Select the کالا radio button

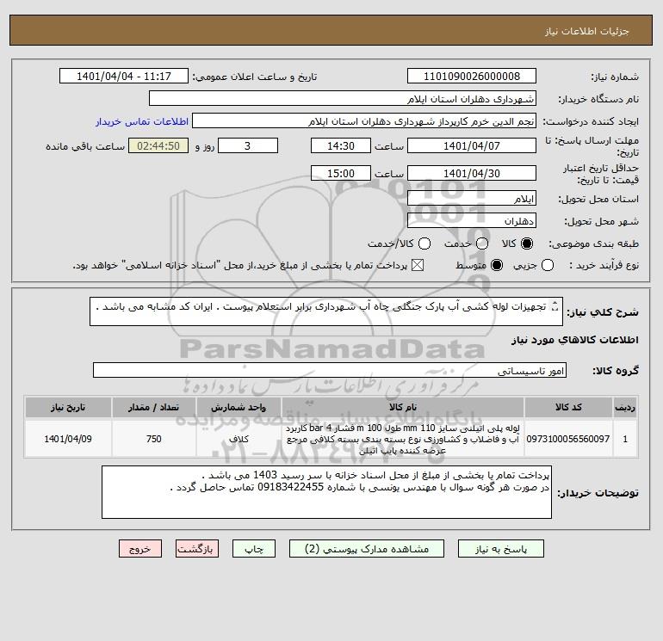pyautogui.click(x=527, y=243)
